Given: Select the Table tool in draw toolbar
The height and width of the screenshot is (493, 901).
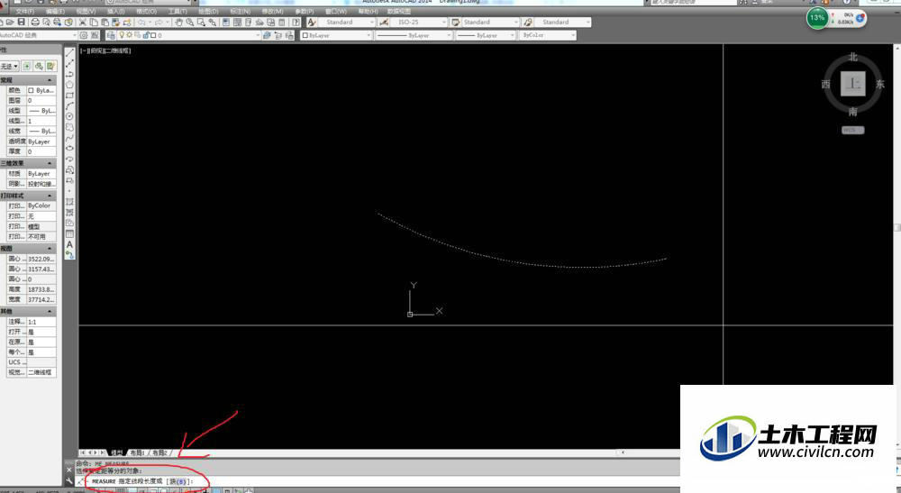Looking at the screenshot, I should tap(69, 233).
